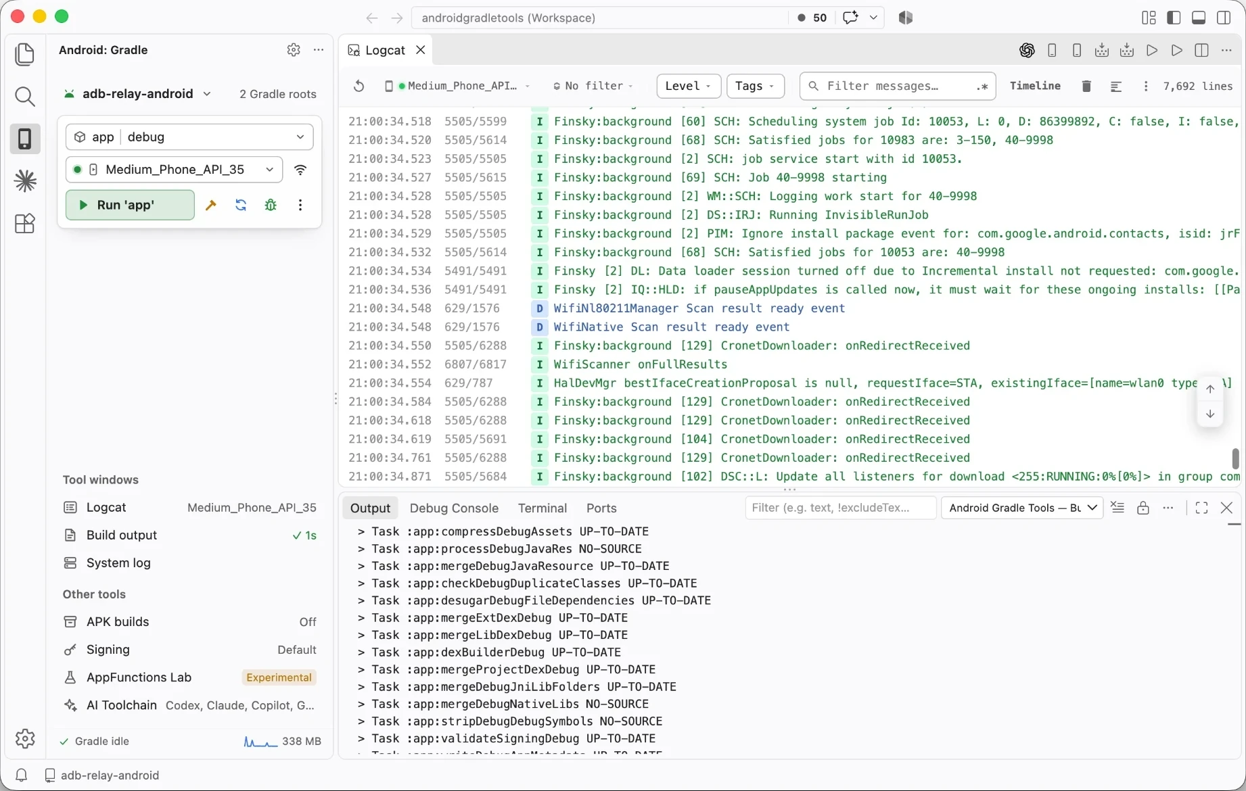This screenshot has height=791, width=1246.
Task: Click the Logcat vertical scrollbar thumb
Action: click(1235, 458)
